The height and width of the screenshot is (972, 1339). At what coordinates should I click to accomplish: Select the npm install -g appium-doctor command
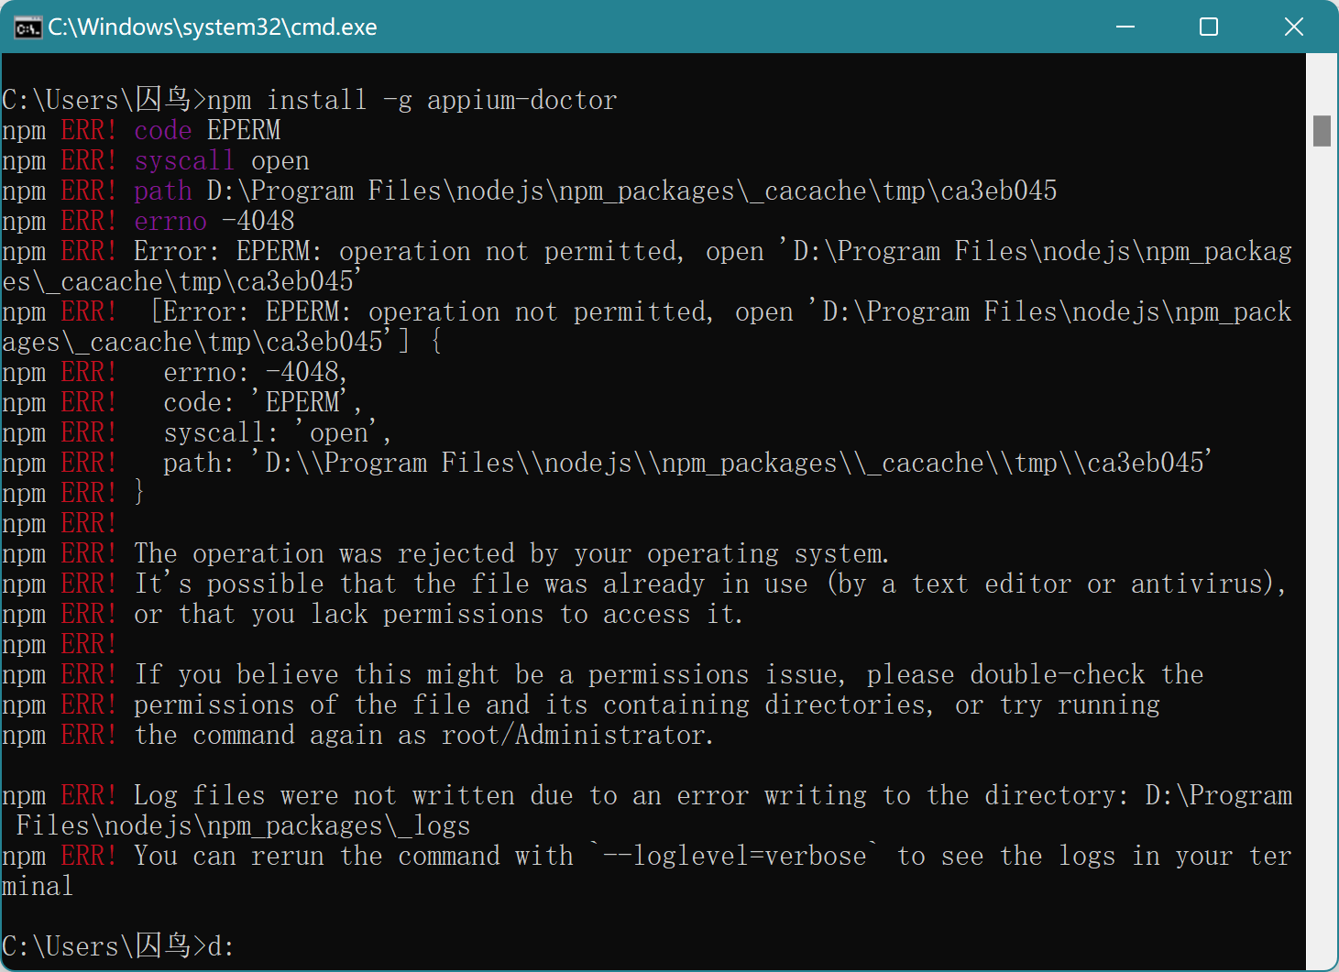(x=411, y=99)
